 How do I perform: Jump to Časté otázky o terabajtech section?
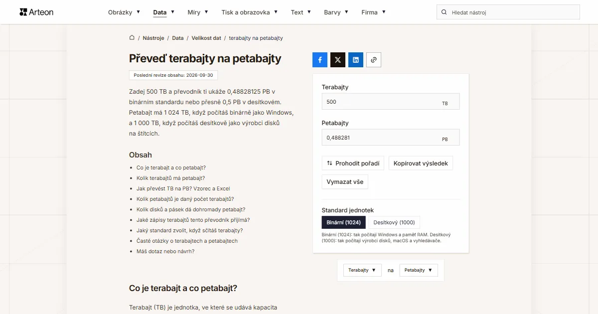click(187, 241)
